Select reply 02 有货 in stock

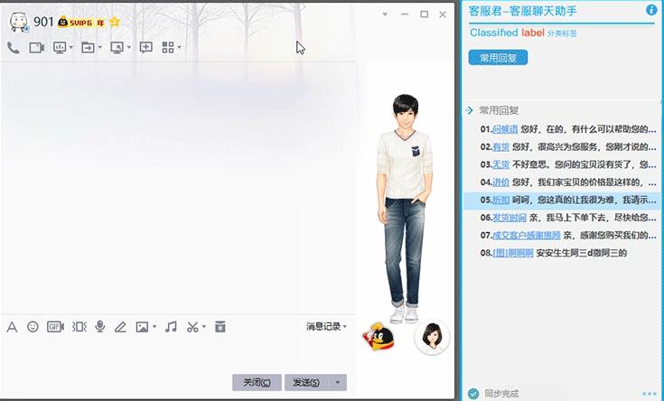(568, 147)
